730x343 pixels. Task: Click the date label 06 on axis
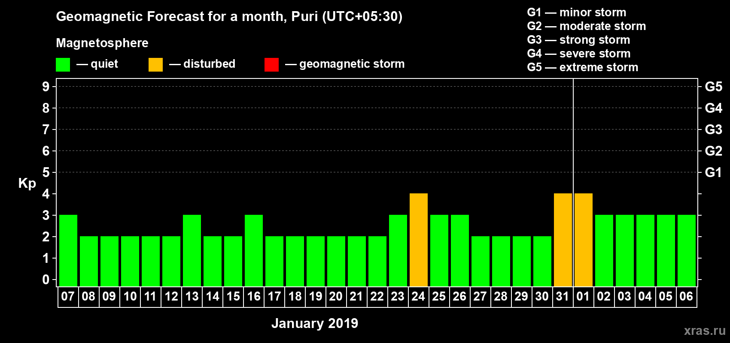[x=686, y=296]
